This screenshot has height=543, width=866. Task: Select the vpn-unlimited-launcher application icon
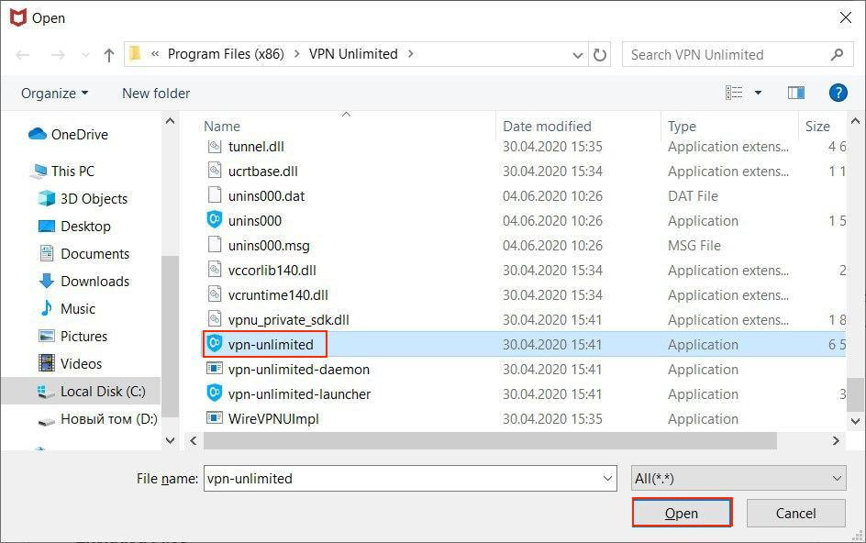pos(215,394)
